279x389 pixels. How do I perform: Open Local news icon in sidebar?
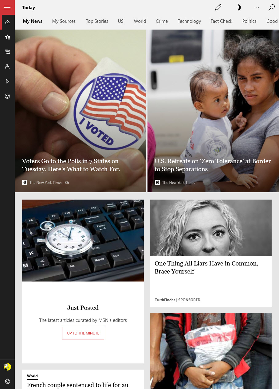pos(7,67)
